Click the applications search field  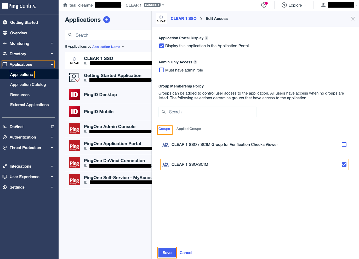point(109,35)
